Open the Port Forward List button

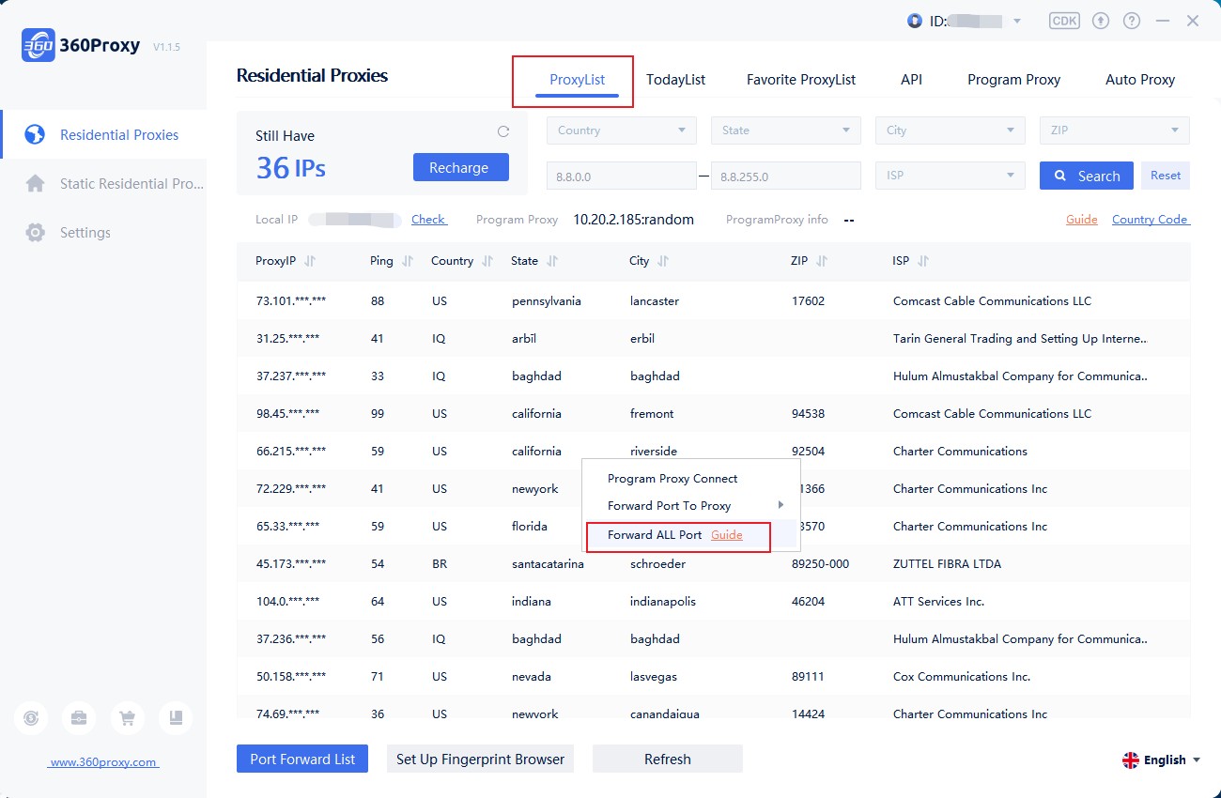coord(302,759)
